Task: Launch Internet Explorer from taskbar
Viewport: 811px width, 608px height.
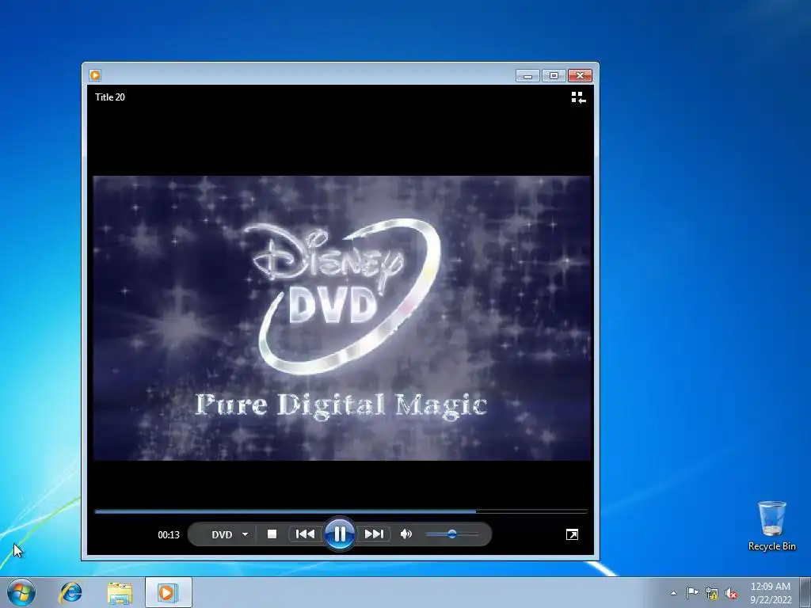Action: 70,592
